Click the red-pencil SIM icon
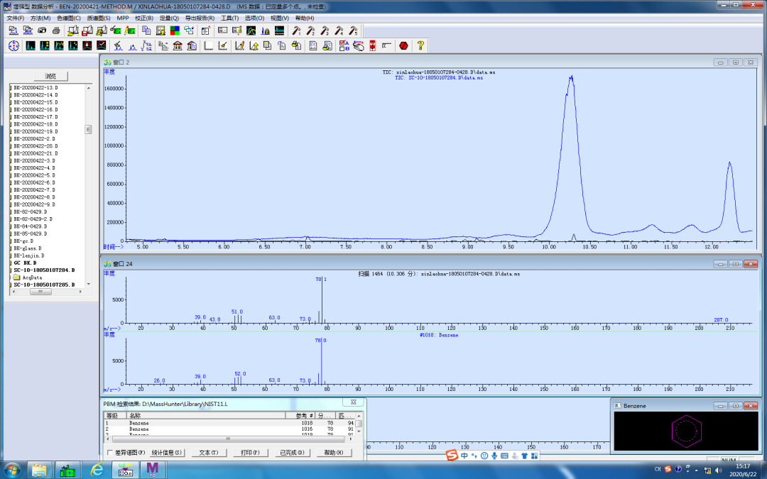 click(130, 31)
